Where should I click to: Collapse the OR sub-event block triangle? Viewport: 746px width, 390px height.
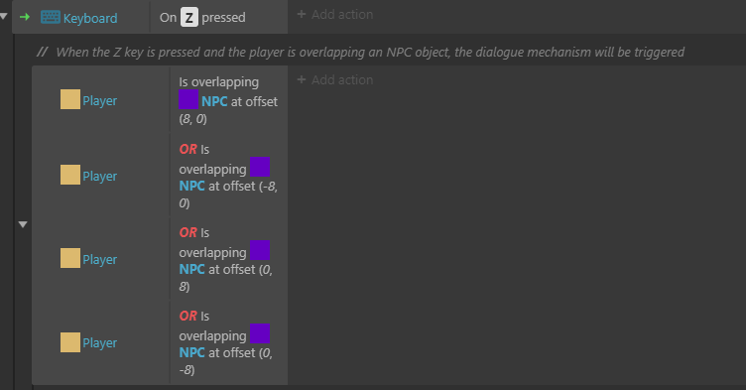pos(23,224)
